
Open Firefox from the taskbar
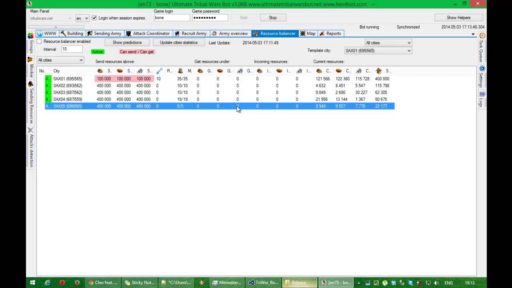coord(77,282)
